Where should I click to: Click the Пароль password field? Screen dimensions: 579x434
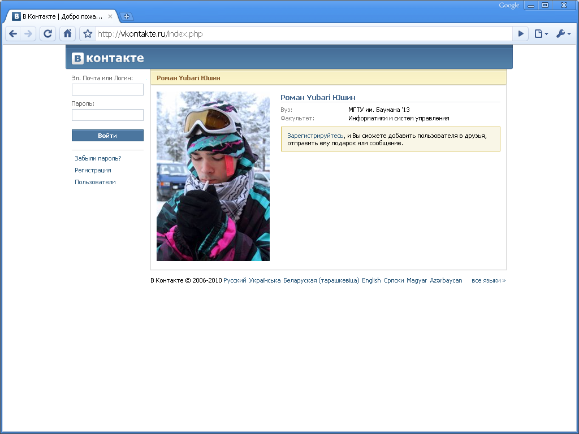107,115
